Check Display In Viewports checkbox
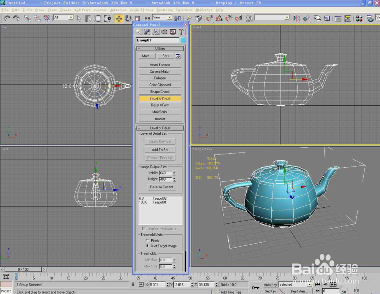This screenshot has height=294, width=380. tap(144, 229)
